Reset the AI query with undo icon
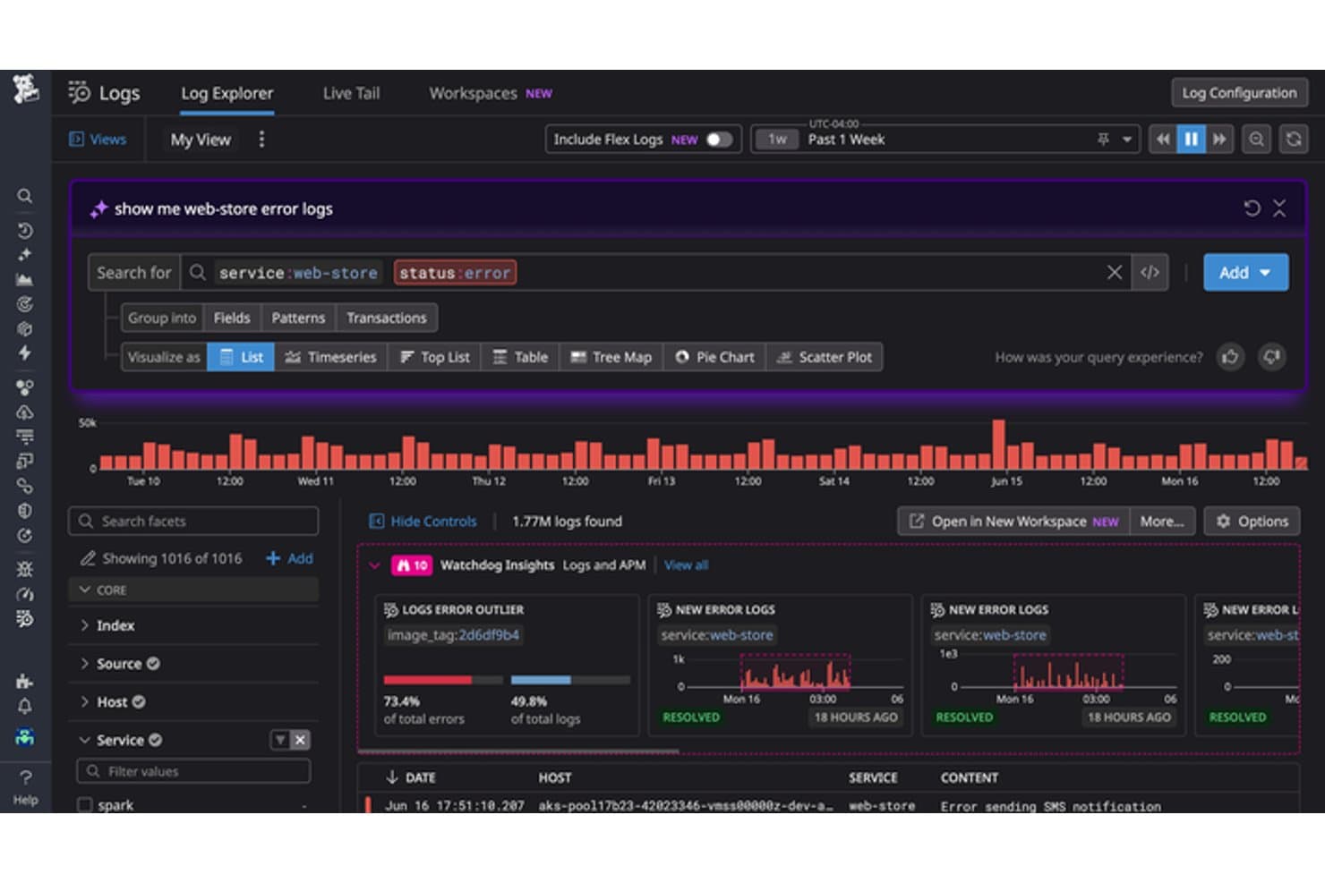Viewport: 1325px width, 883px height. point(1252,208)
